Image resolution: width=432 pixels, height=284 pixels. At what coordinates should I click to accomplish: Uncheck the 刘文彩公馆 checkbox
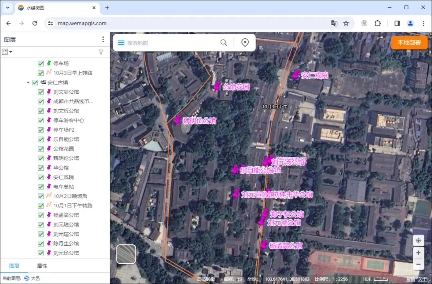(x=41, y=92)
